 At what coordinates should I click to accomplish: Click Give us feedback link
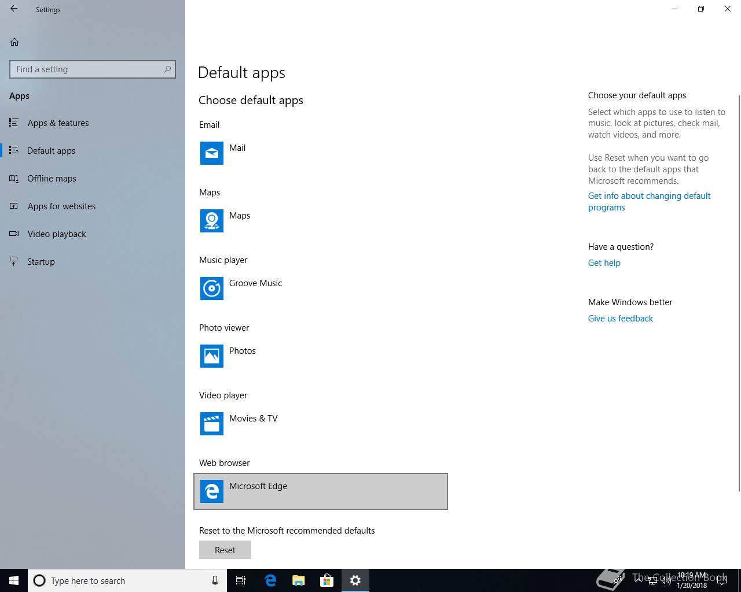click(x=621, y=319)
